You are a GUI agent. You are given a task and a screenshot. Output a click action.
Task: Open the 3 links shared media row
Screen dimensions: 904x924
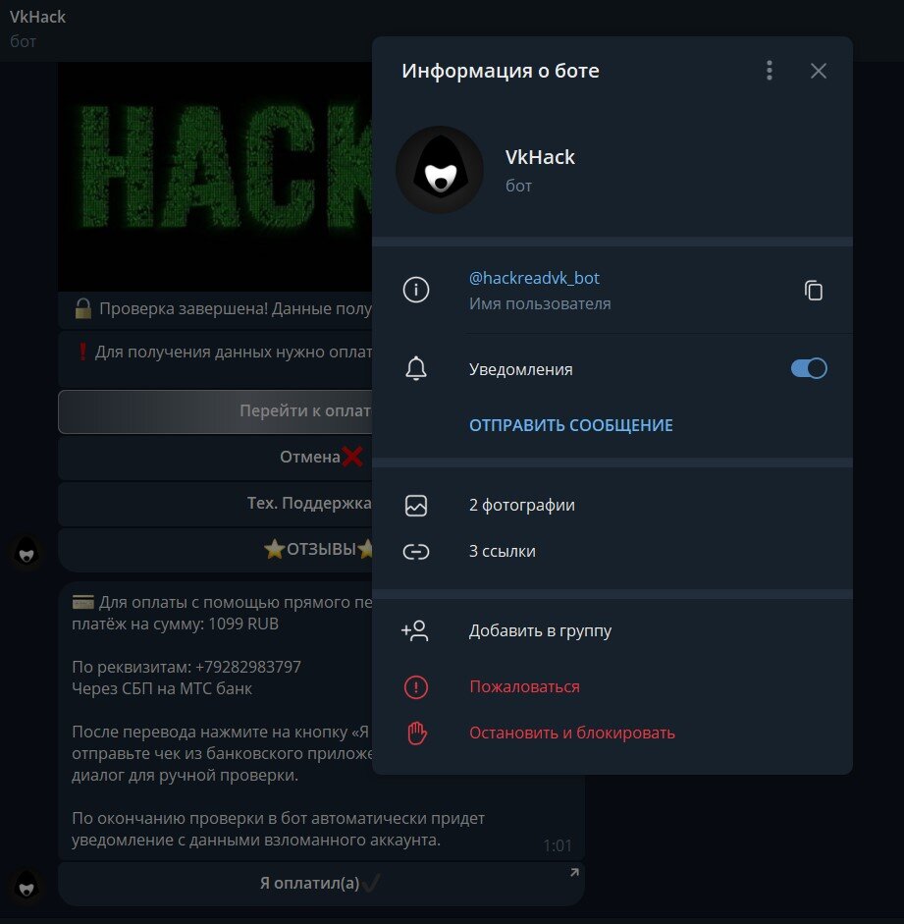click(612, 552)
